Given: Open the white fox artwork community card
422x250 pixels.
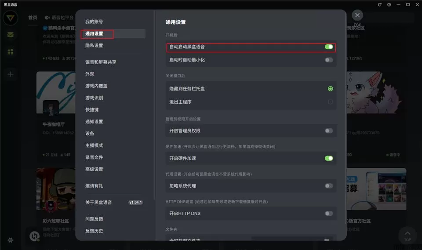Looking at the screenshot, I should coord(376,92).
